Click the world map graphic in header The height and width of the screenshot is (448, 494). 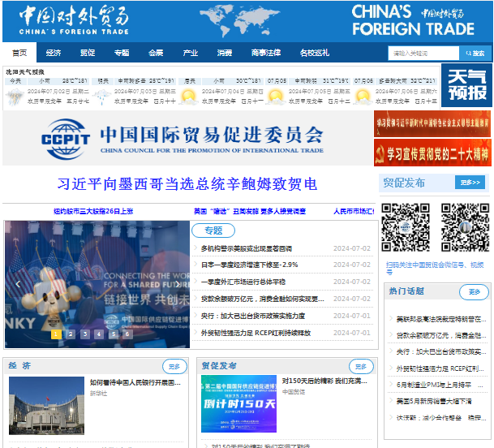239,21
